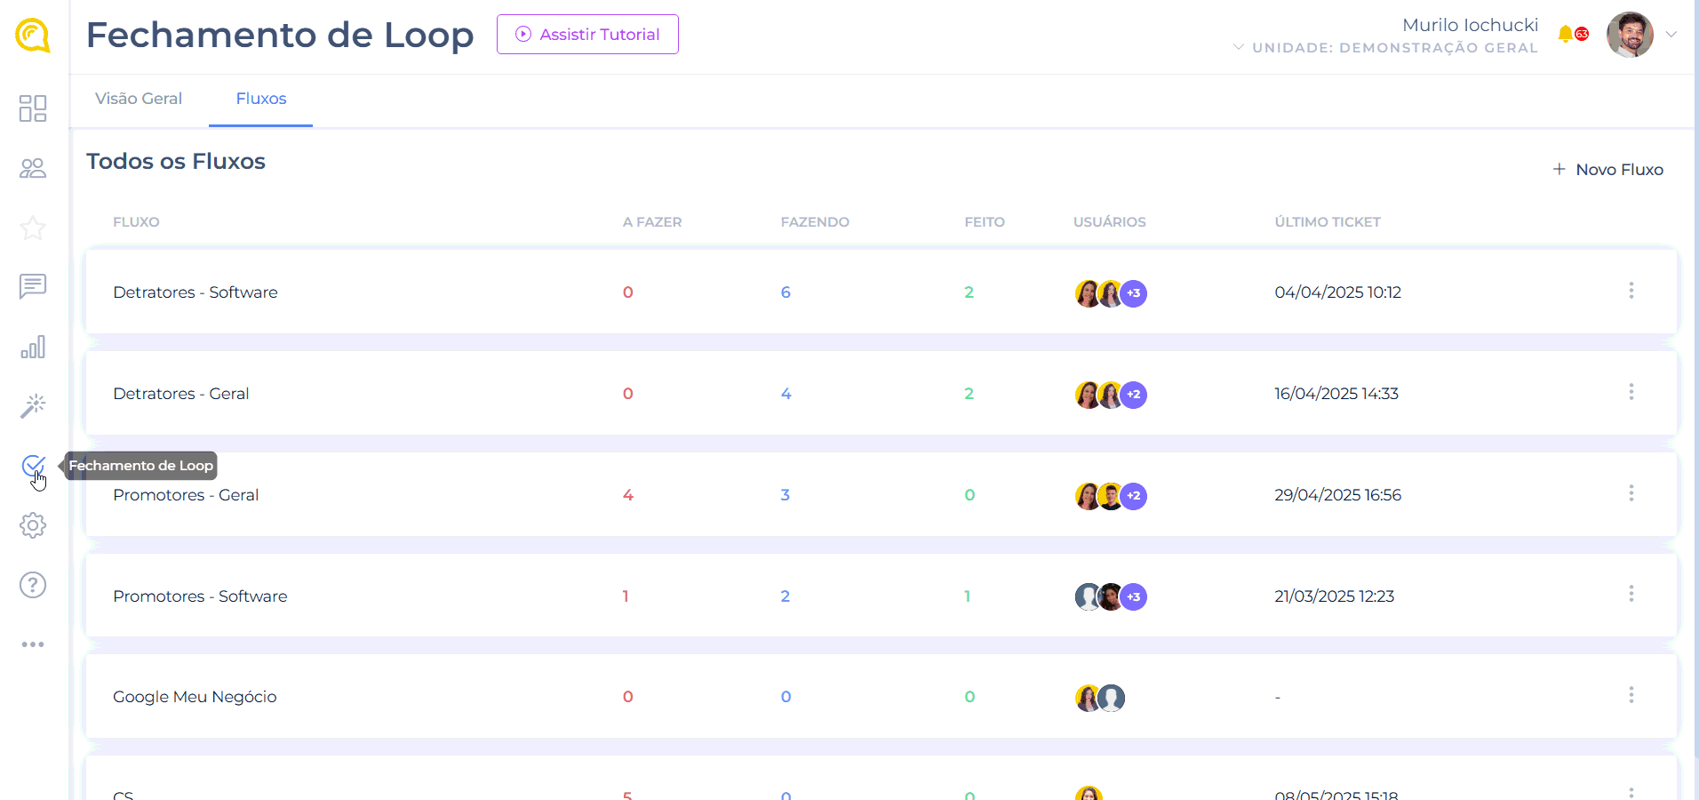The height and width of the screenshot is (800, 1699).
Task: Open the dashboard grid icon in sidebar
Action: (x=33, y=108)
